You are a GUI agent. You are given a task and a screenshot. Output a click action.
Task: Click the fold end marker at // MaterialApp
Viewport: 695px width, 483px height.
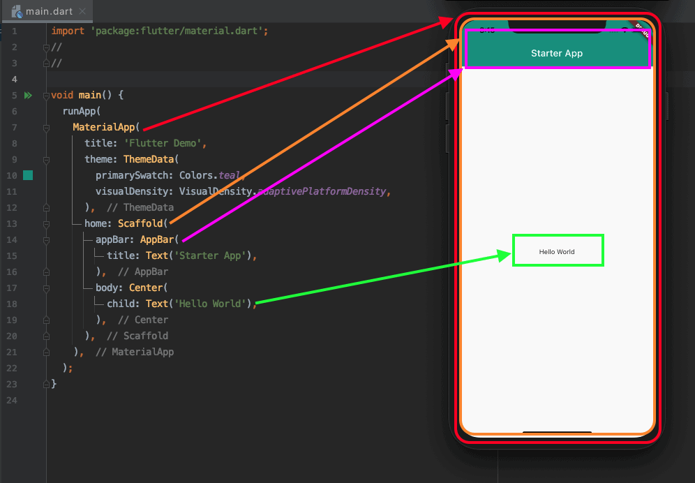46,352
